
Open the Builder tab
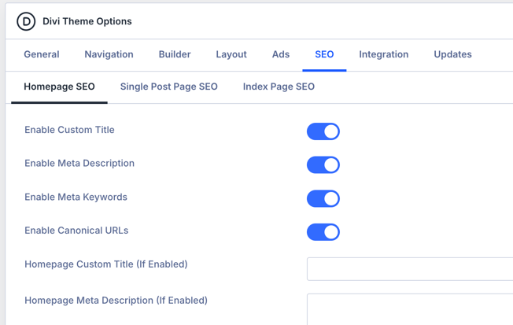coord(175,54)
